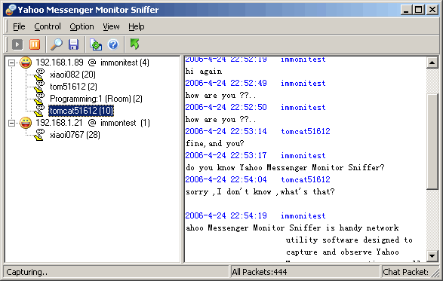Screen dimensions: 443x281
Task: Click the vertical scrollbar thumb in chat pane
Action: point(432,142)
